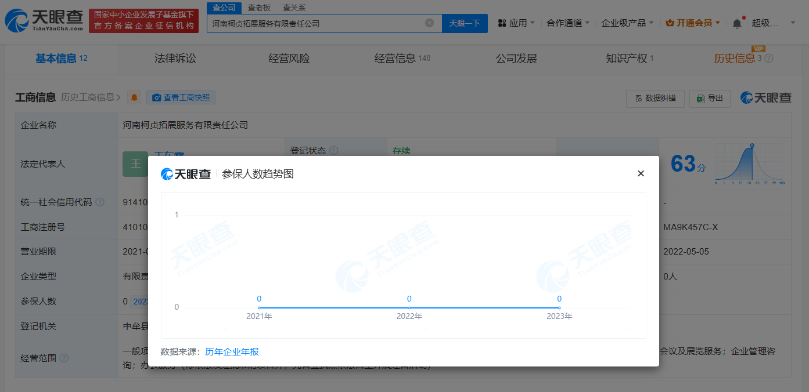Click 数据纠错 button
This screenshot has height=392, width=809.
click(655, 98)
